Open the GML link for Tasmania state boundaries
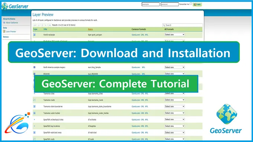 [x=142, y=107]
